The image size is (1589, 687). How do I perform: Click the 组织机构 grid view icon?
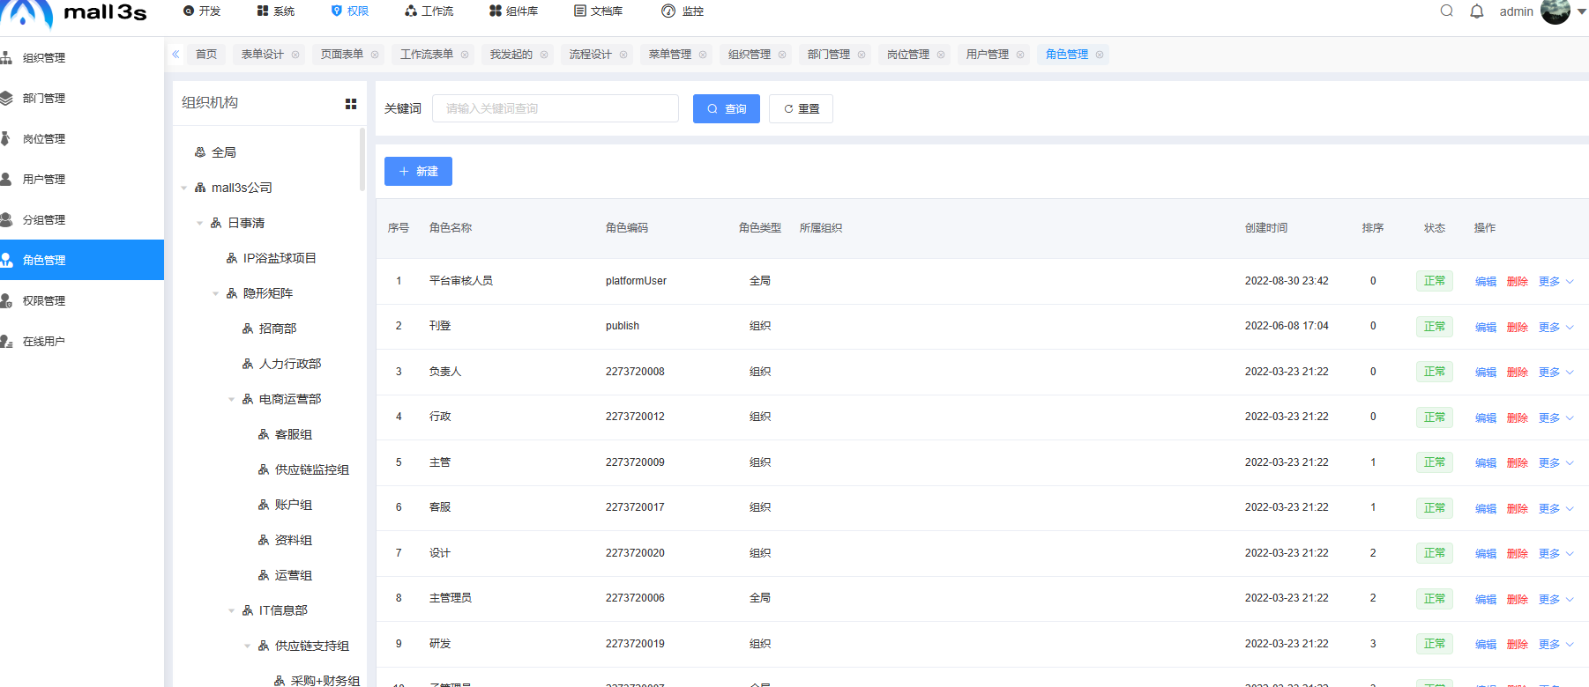click(351, 104)
